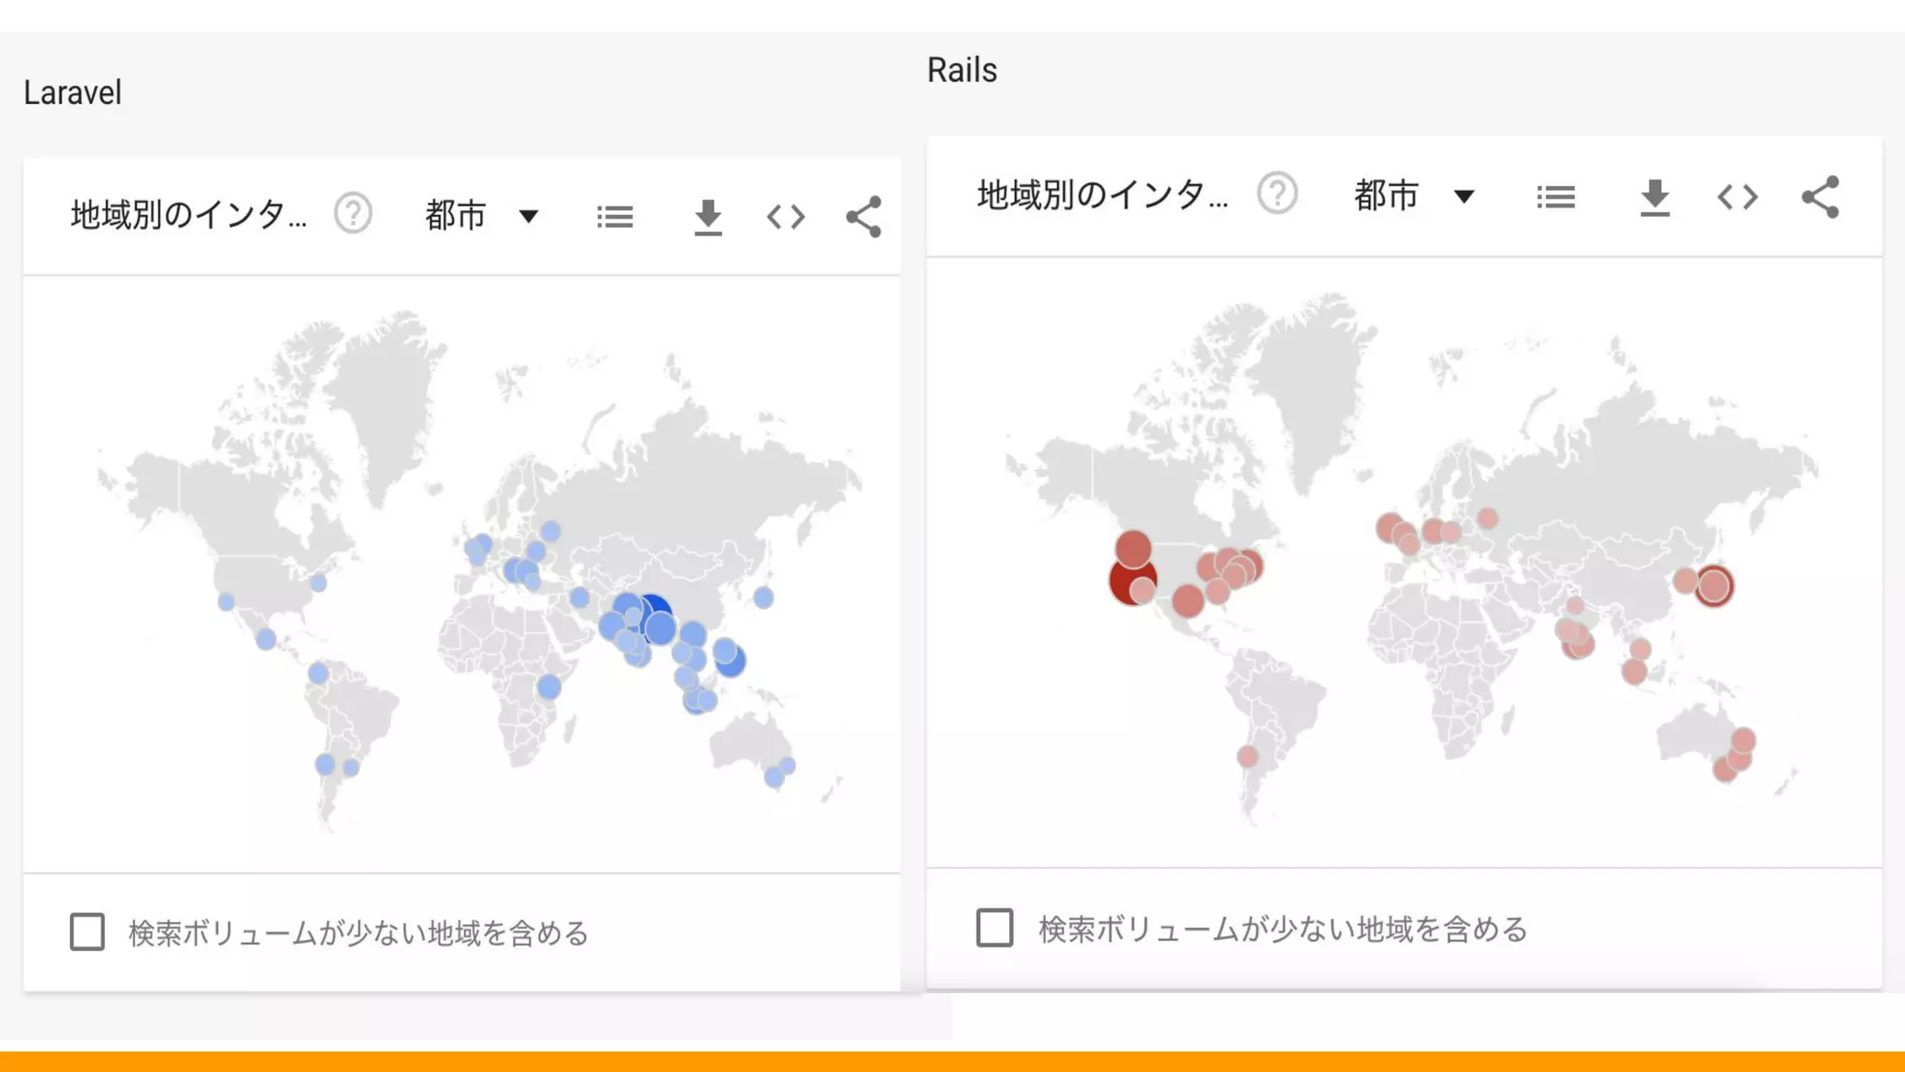This screenshot has height=1072, width=1905.
Task: Select dark red US west coast bubble
Action: point(1129,583)
